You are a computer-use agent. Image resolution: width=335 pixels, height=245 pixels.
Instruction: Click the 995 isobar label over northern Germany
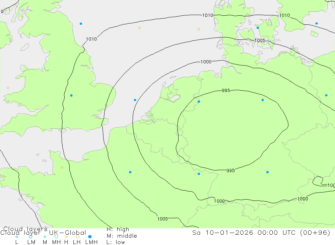coord(226,90)
